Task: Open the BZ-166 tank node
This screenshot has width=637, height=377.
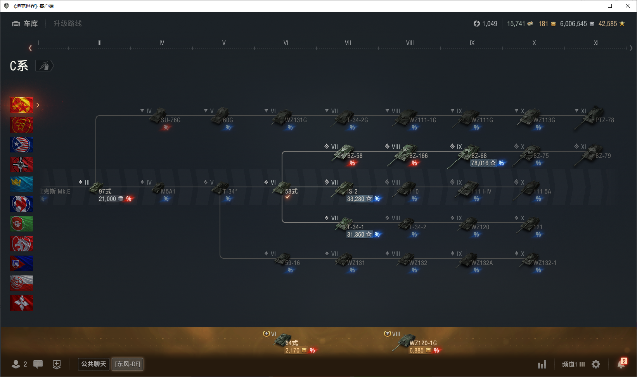Action: point(407,154)
